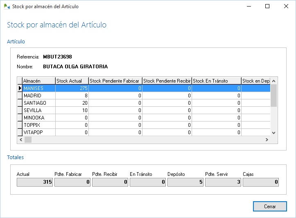The height and width of the screenshot is (218, 296).
Task: Click the row selector of MANISES row
Action: click(x=19, y=88)
